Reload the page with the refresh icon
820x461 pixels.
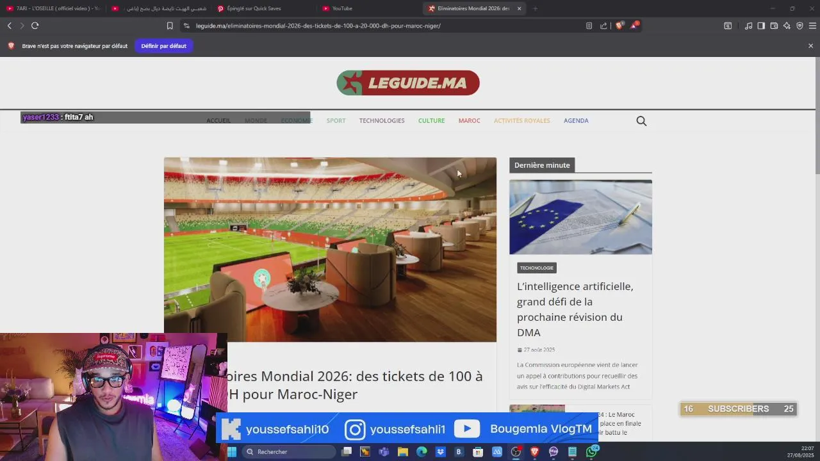coord(35,26)
